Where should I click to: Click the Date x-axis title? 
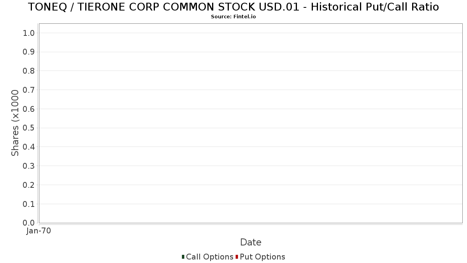point(251,242)
